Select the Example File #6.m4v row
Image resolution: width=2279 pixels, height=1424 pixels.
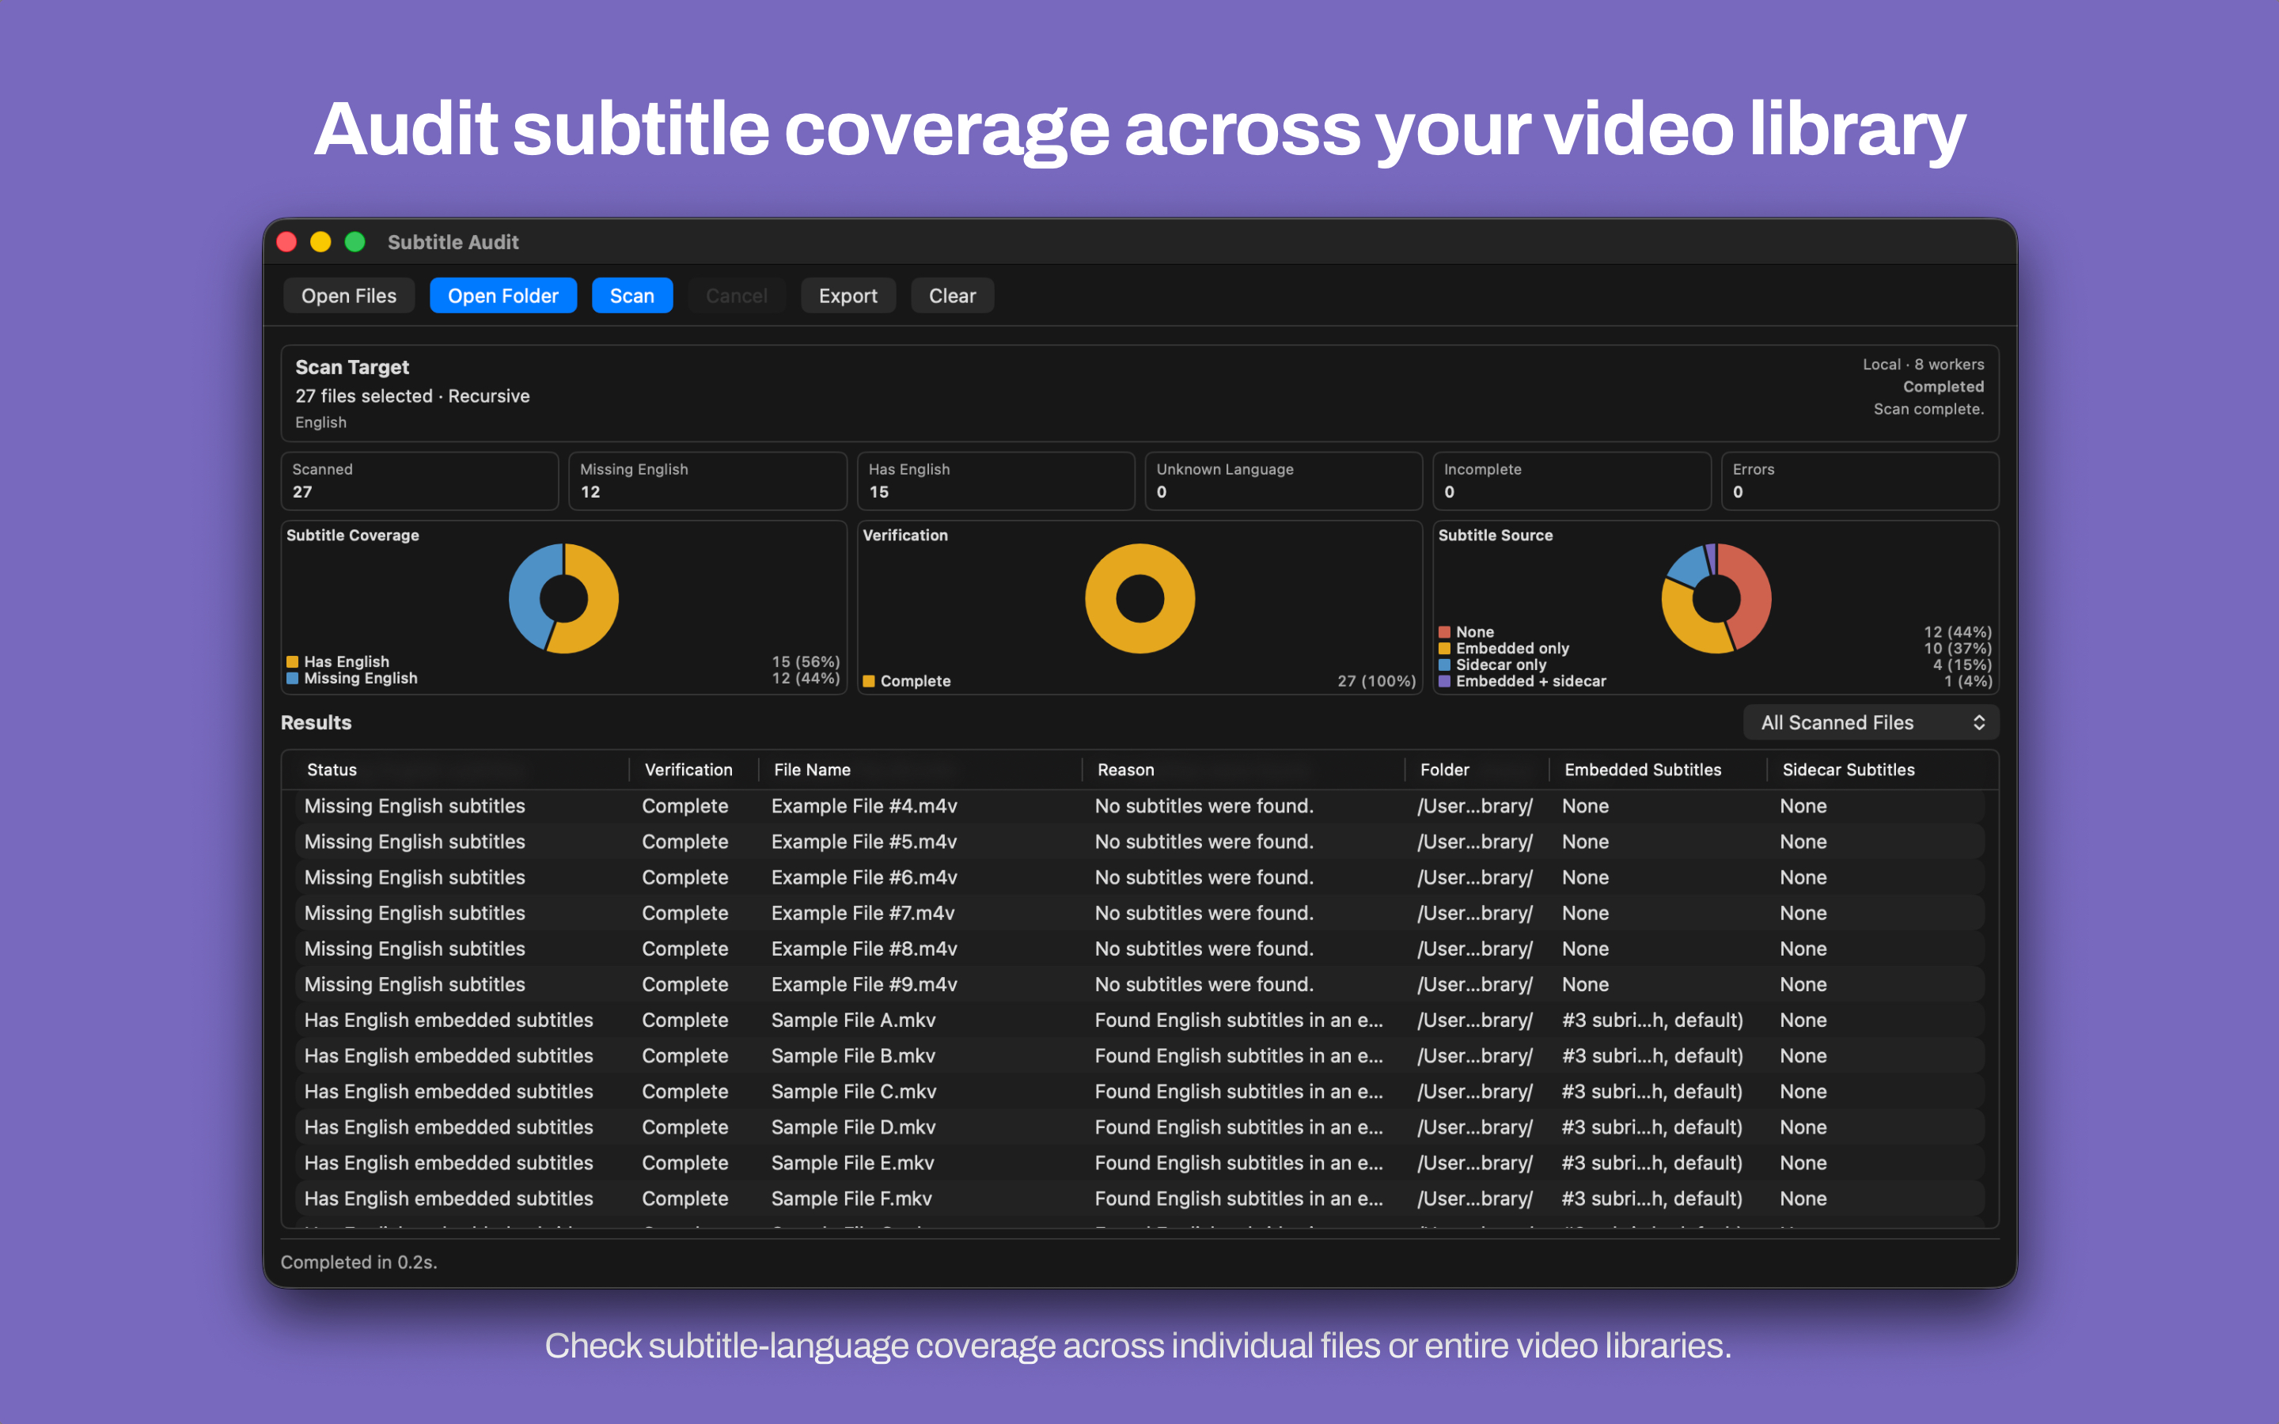(x=1139, y=878)
